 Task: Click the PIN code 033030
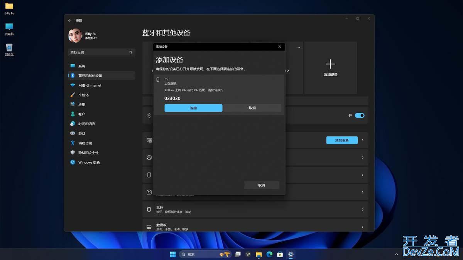click(172, 98)
